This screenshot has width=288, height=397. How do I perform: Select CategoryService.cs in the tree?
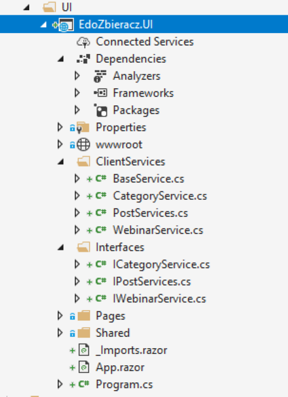click(x=160, y=196)
